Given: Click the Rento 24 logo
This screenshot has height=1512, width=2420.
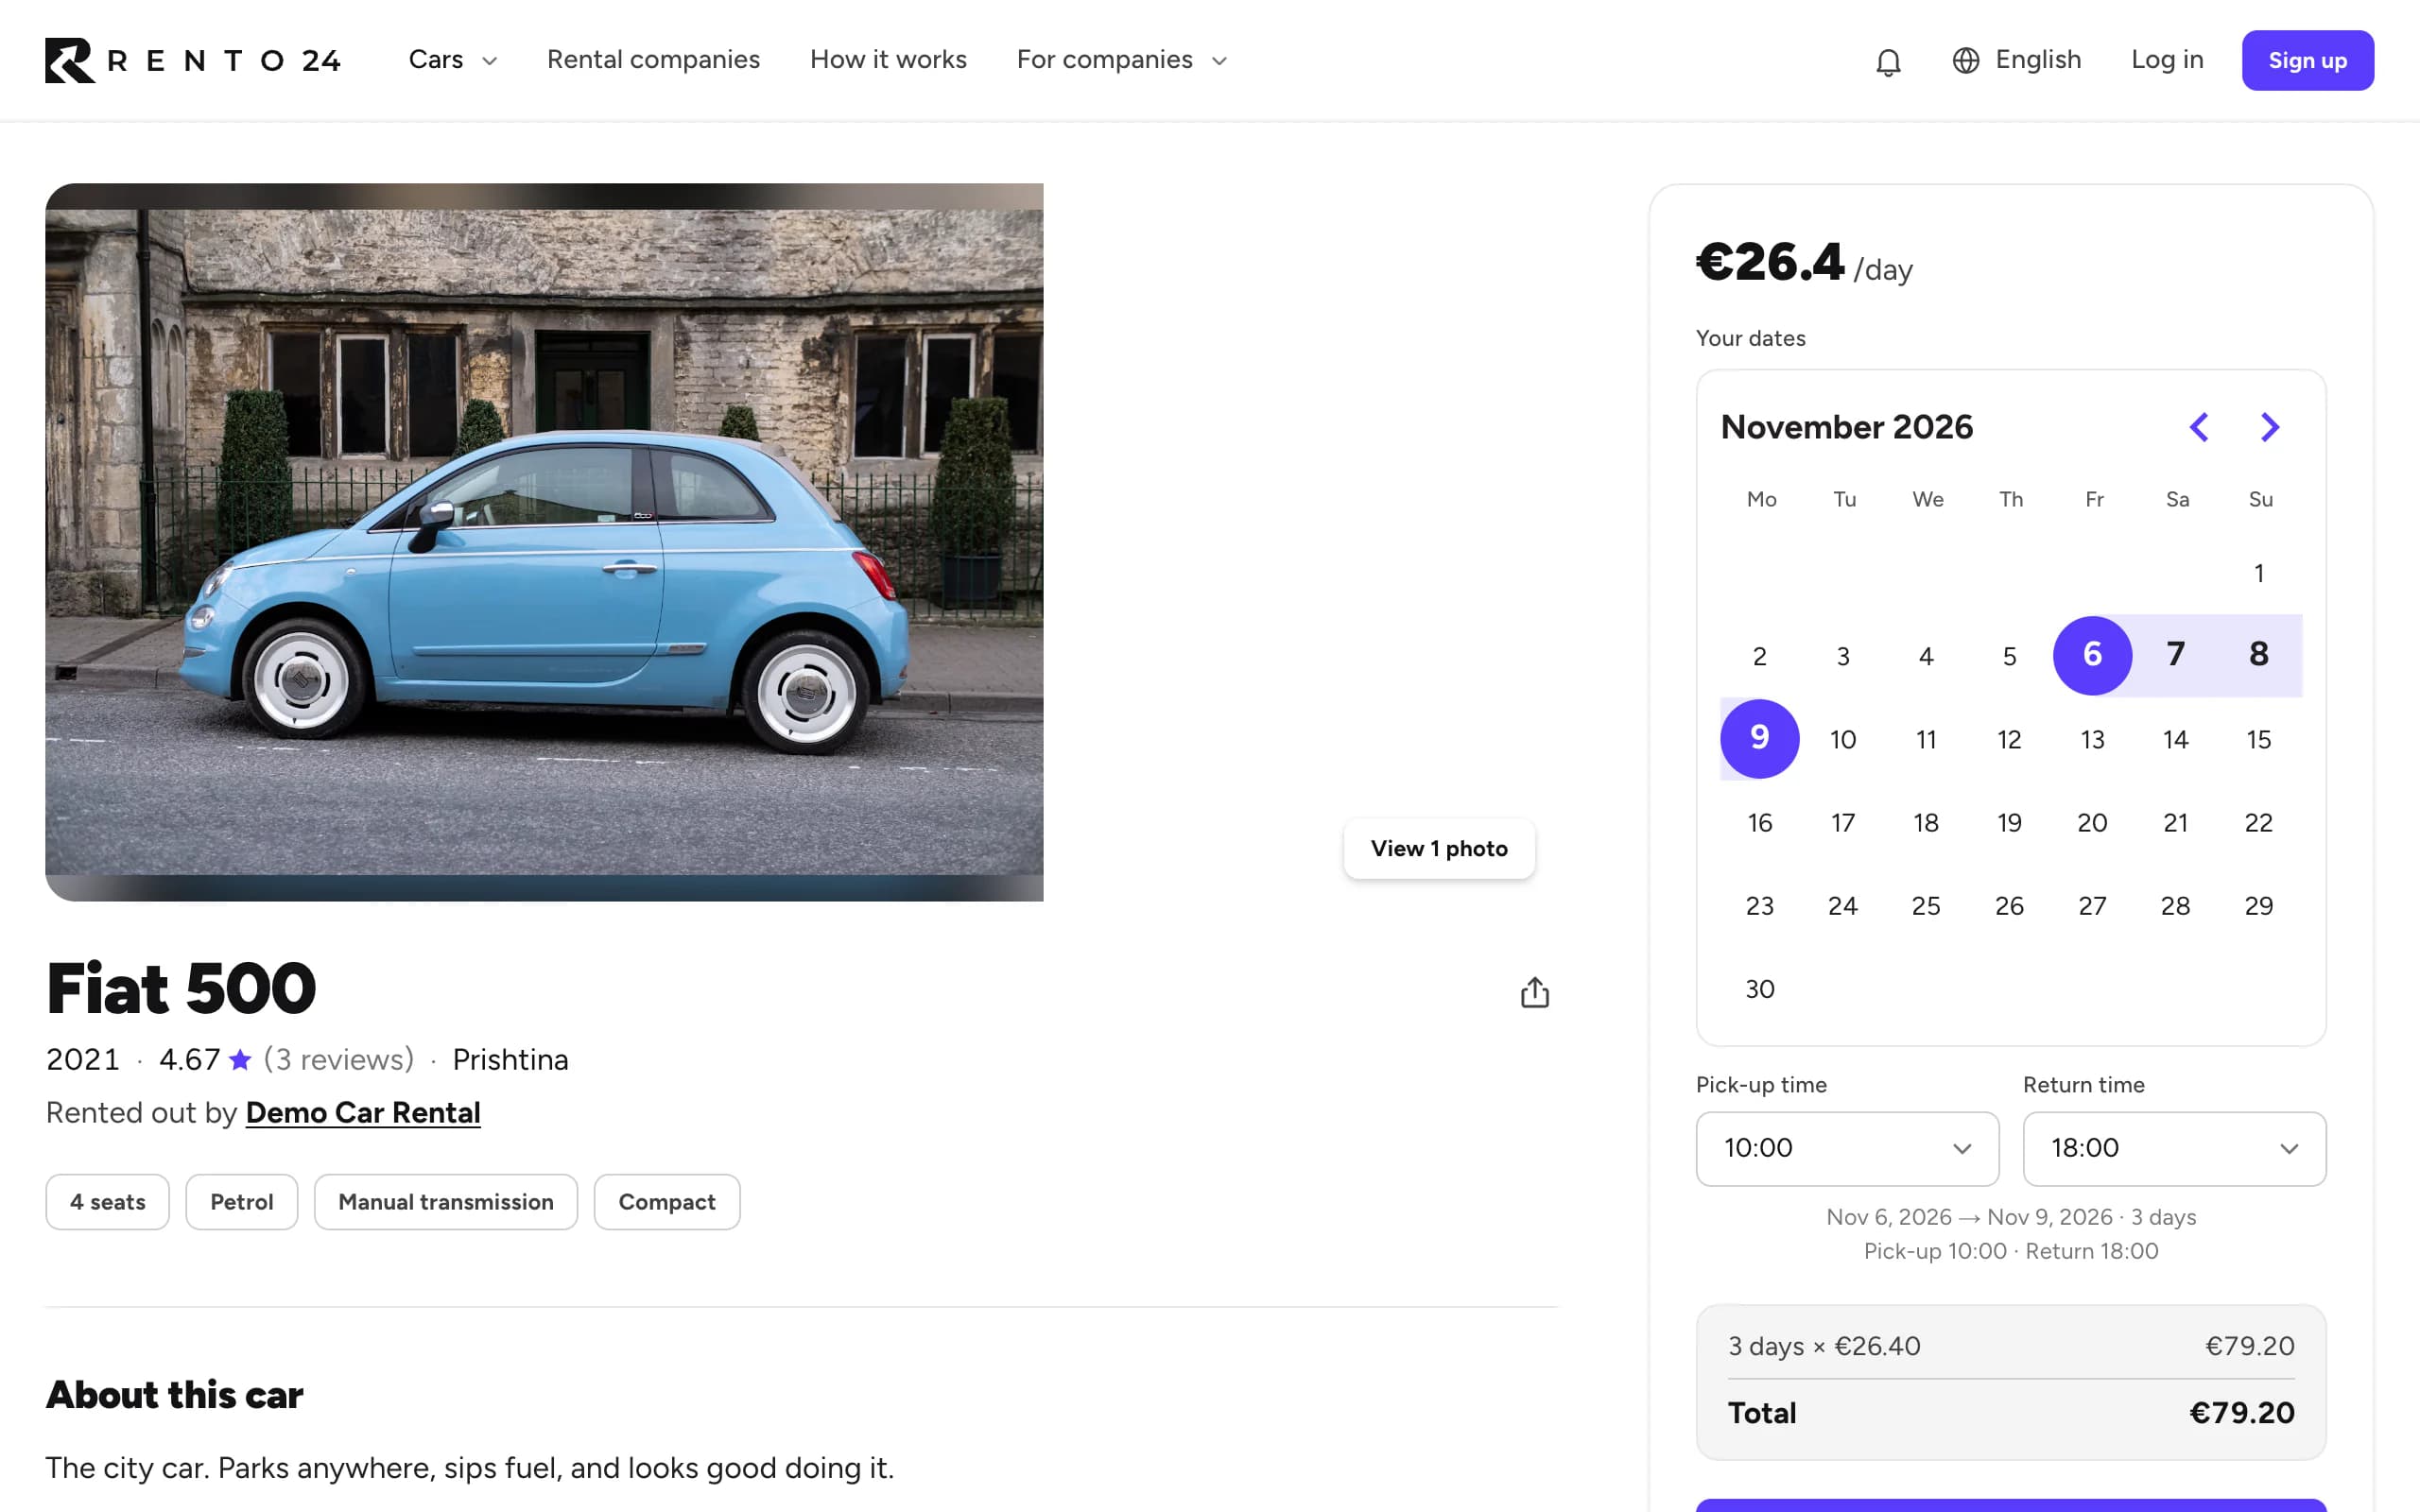Looking at the screenshot, I should point(193,60).
